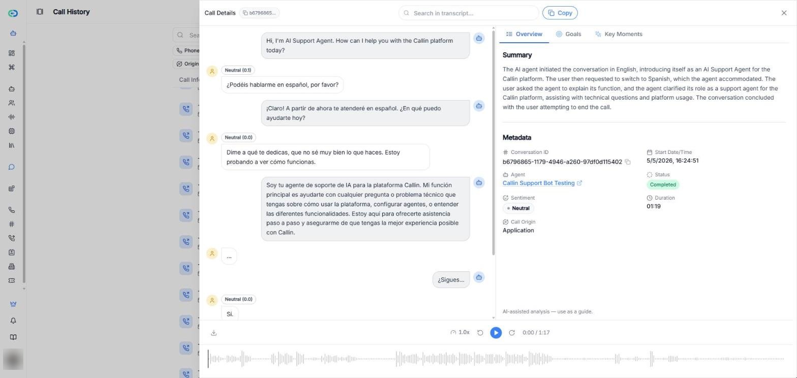Open the ticket icon in the sidebar

point(12,280)
